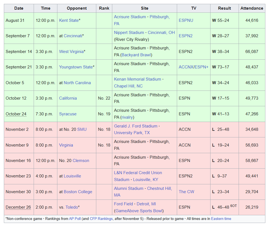Click the October 24 dotted-underline date
Image resolution: width=272 pixels, height=226 pixels.
[x=16, y=114]
